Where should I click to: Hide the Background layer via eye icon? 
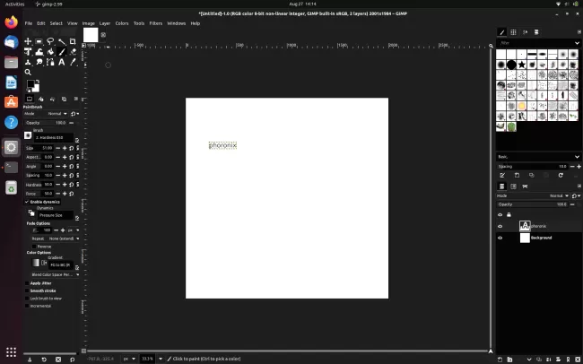click(x=500, y=238)
